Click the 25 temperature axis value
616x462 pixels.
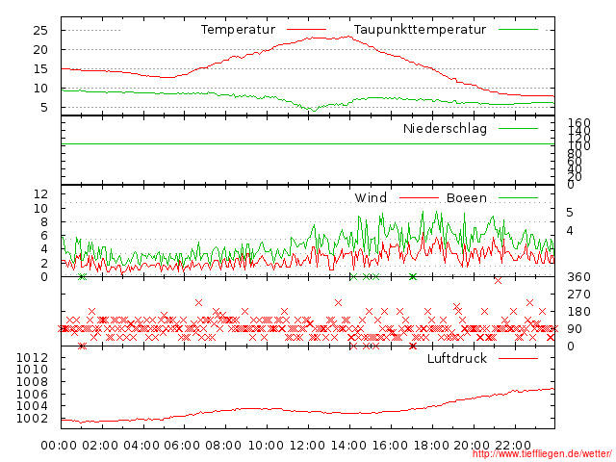(40, 30)
